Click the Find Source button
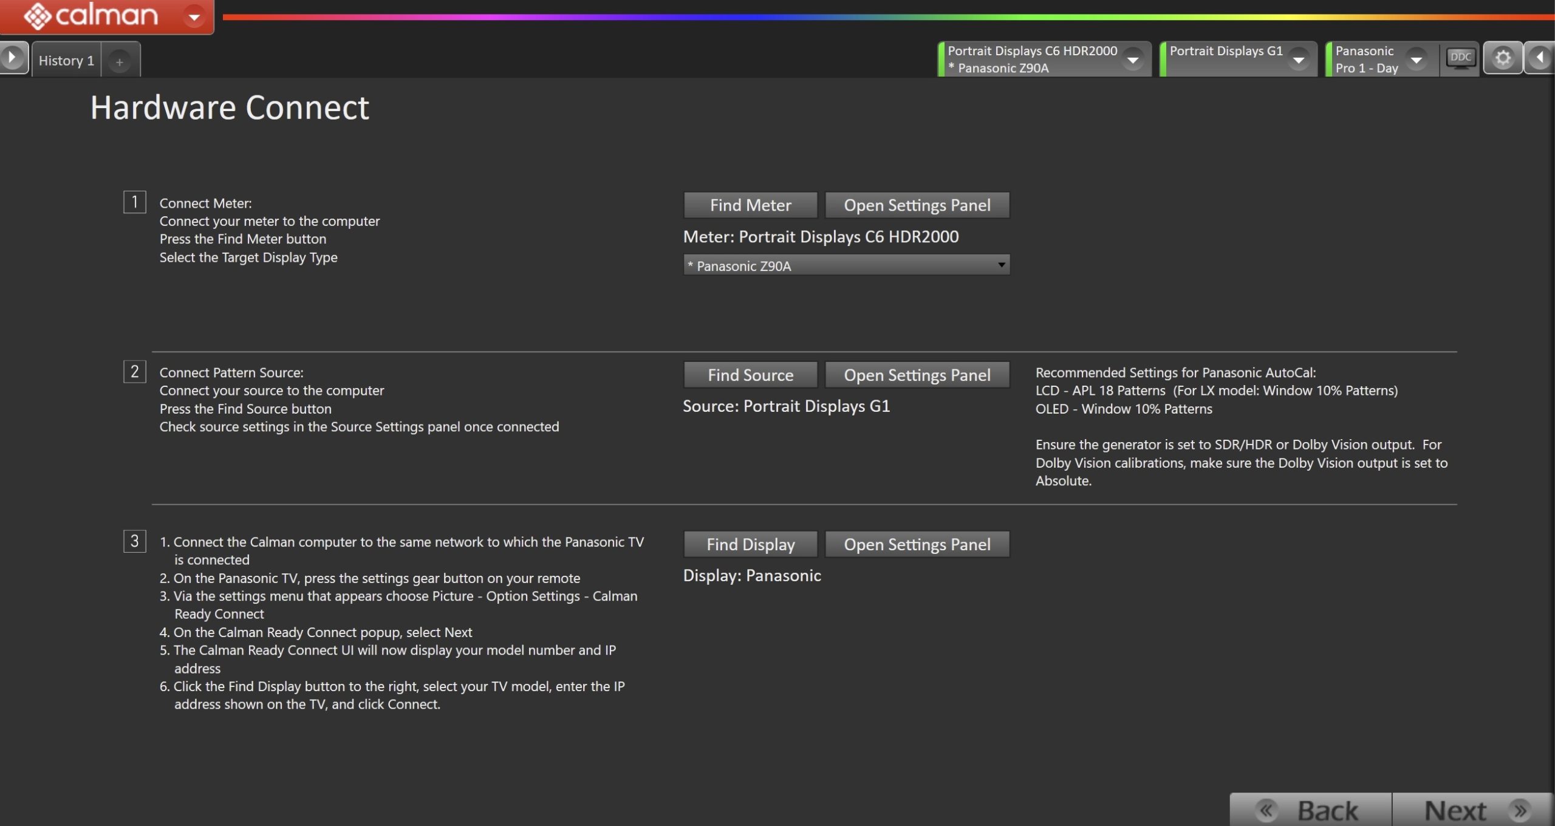 (x=750, y=375)
